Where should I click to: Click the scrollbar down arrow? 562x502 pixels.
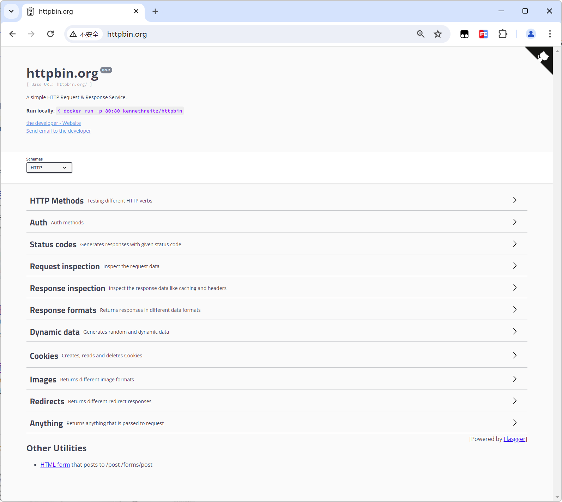click(557, 497)
